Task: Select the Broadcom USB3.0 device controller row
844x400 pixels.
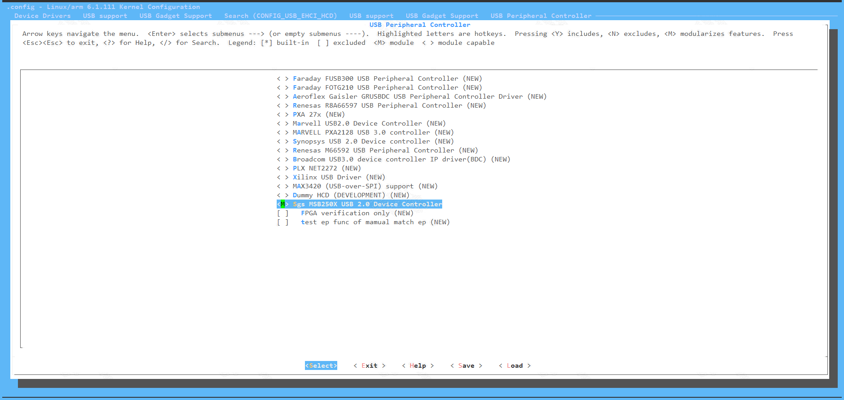Action: coord(393,160)
